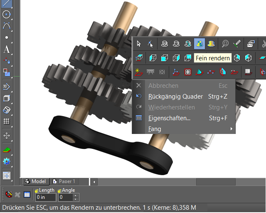Click the move/transform arrows tool
This screenshot has width=266, height=213.
pos(7,136)
